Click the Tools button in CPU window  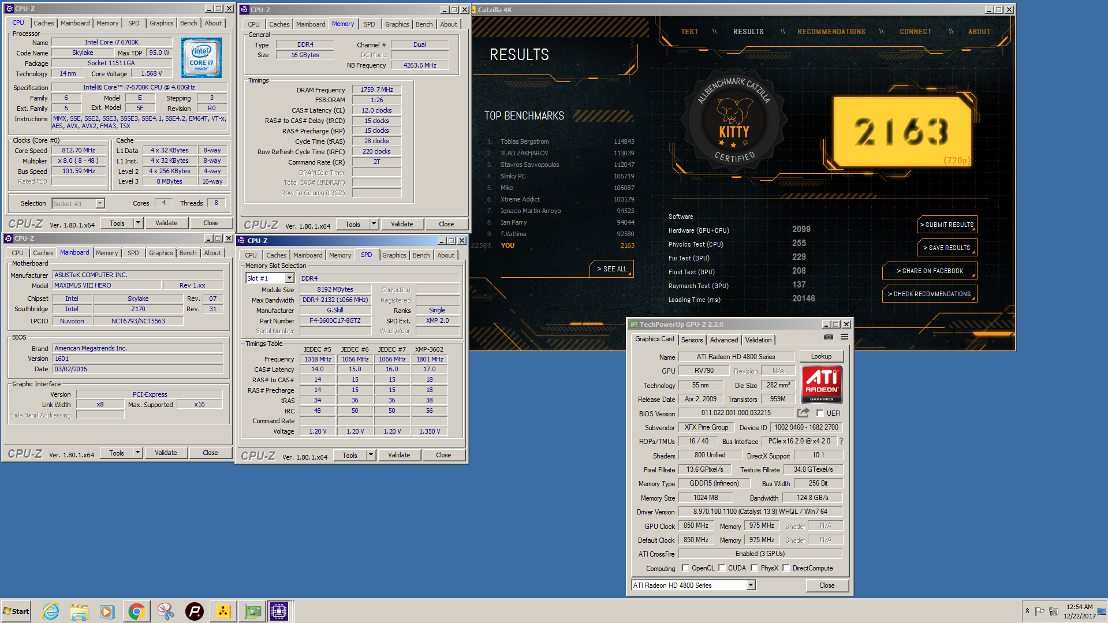[117, 223]
